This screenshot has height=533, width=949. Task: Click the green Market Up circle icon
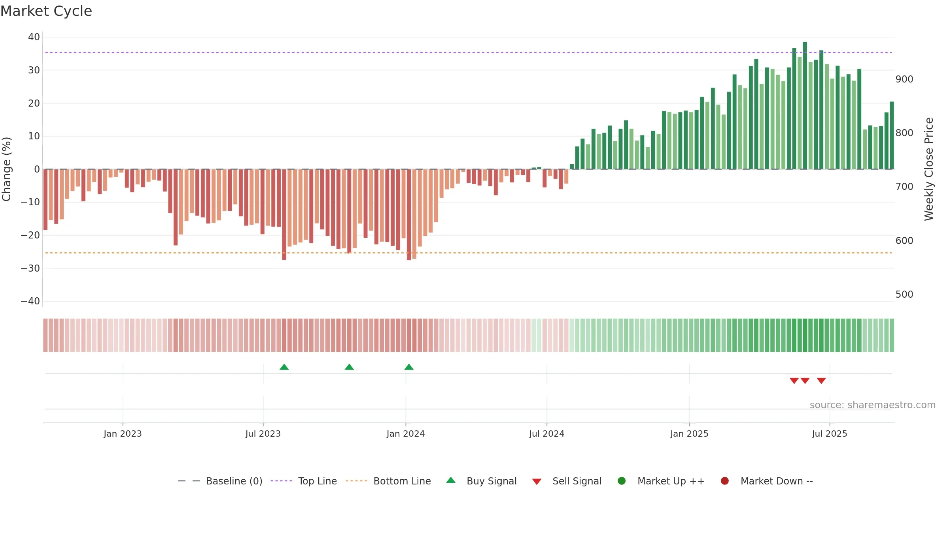coord(622,481)
